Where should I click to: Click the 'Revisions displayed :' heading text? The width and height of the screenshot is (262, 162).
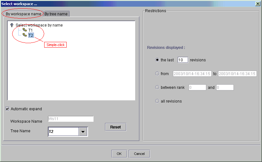pyautogui.click(x=166, y=48)
